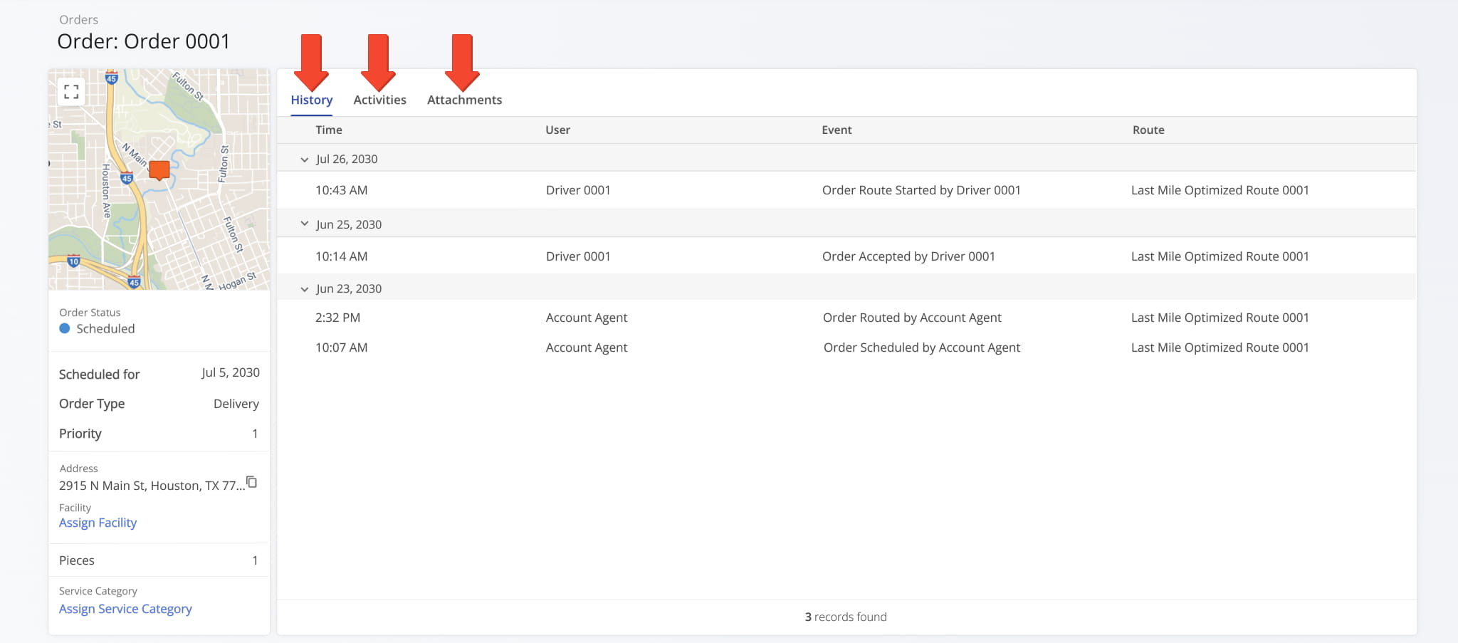The height and width of the screenshot is (643, 1458).
Task: Switch to the Activities tab
Action: pyautogui.click(x=379, y=100)
